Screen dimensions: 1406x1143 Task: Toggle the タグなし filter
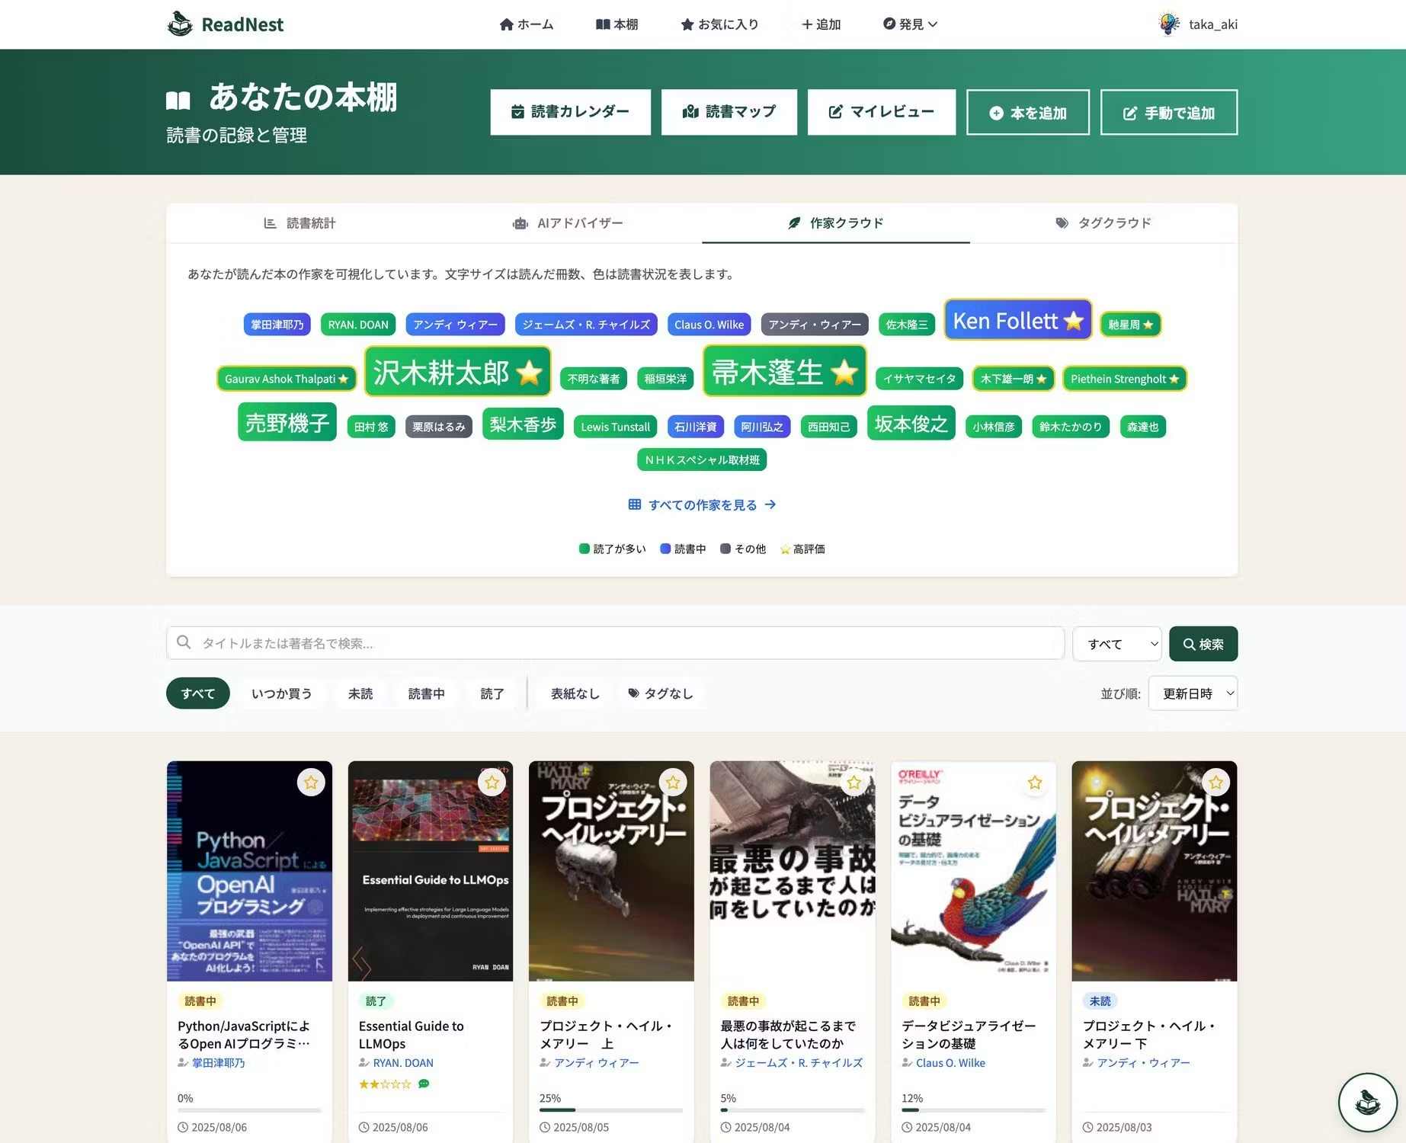click(661, 693)
